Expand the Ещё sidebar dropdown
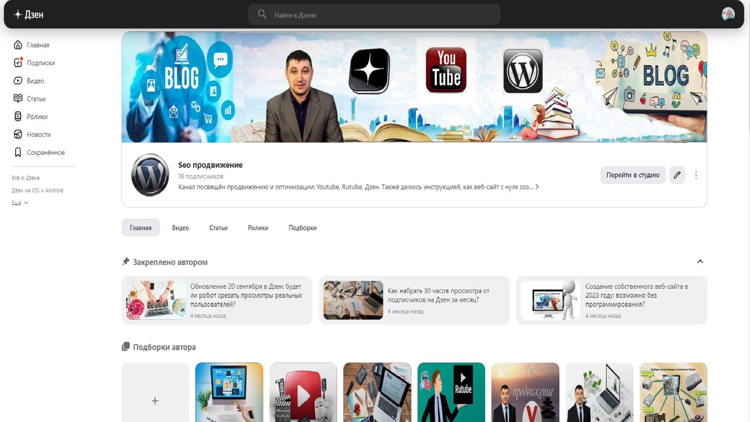The image size is (750, 422). pos(20,203)
